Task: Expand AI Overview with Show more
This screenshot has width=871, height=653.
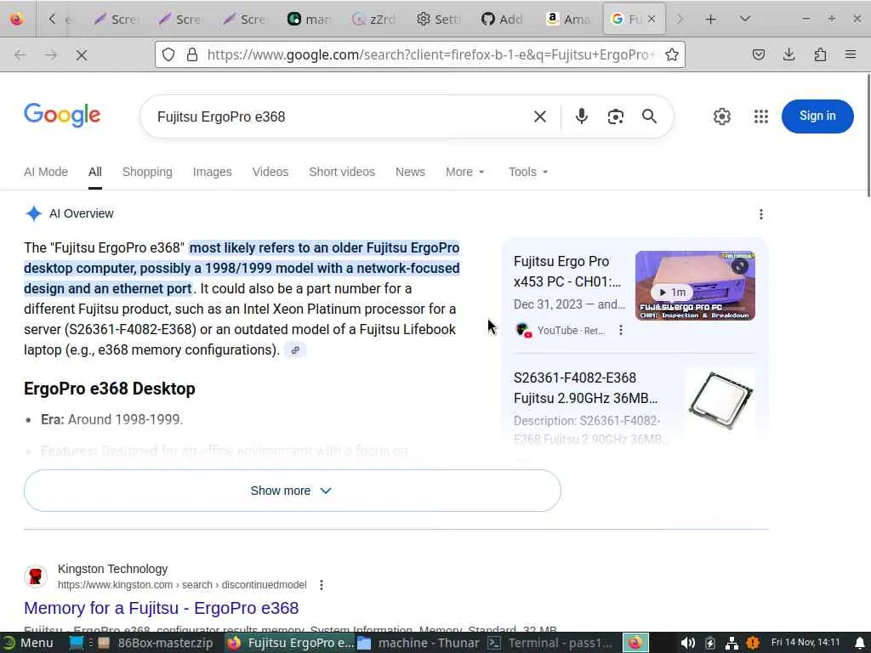Action: pos(293,491)
